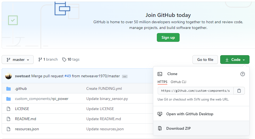Click the clone URL text field
The height and width of the screenshot is (139, 255).
195,91
